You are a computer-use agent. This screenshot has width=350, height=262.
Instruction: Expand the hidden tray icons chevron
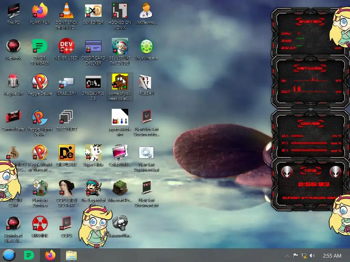pyautogui.click(x=287, y=256)
